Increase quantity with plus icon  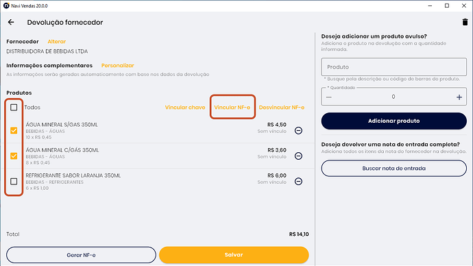459,97
